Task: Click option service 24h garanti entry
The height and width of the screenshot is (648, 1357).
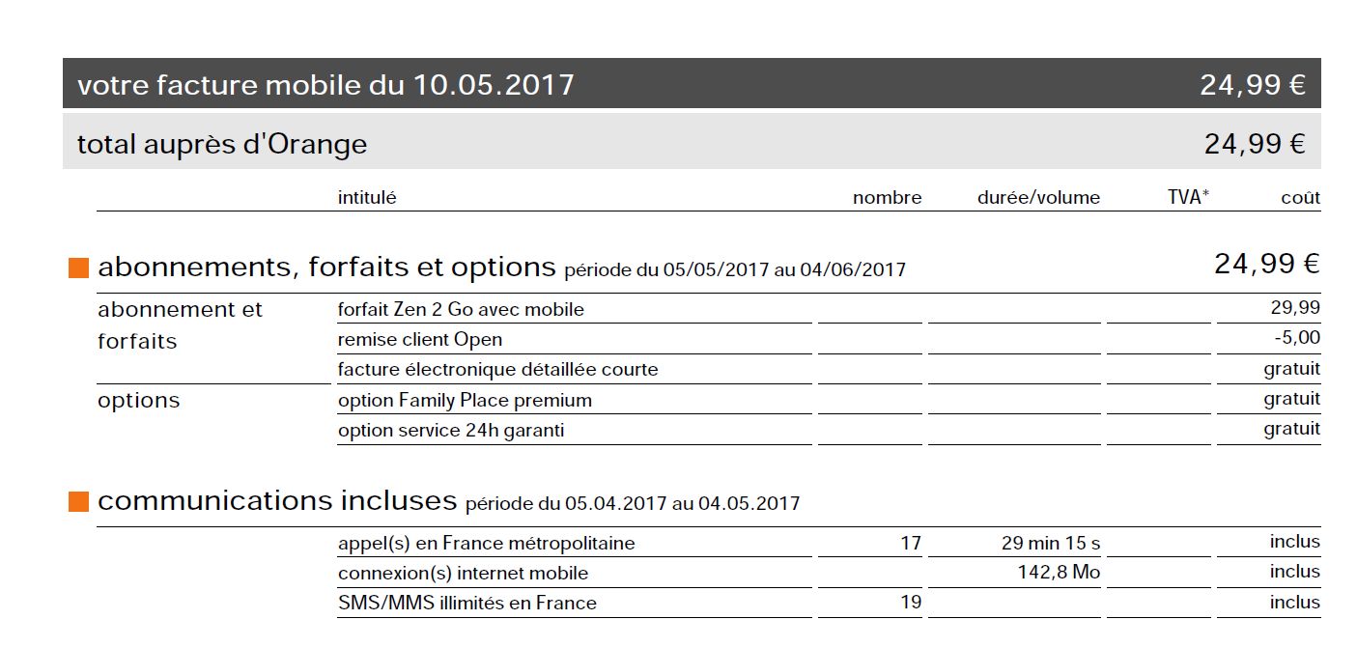Action: click(451, 431)
